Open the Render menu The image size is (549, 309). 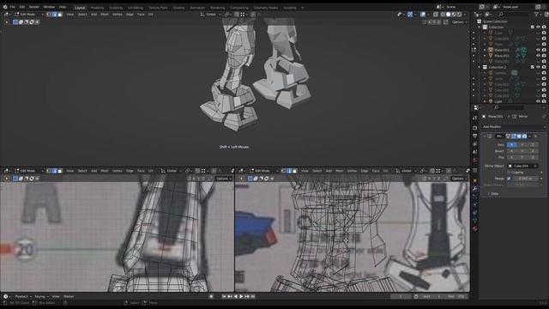pos(34,7)
